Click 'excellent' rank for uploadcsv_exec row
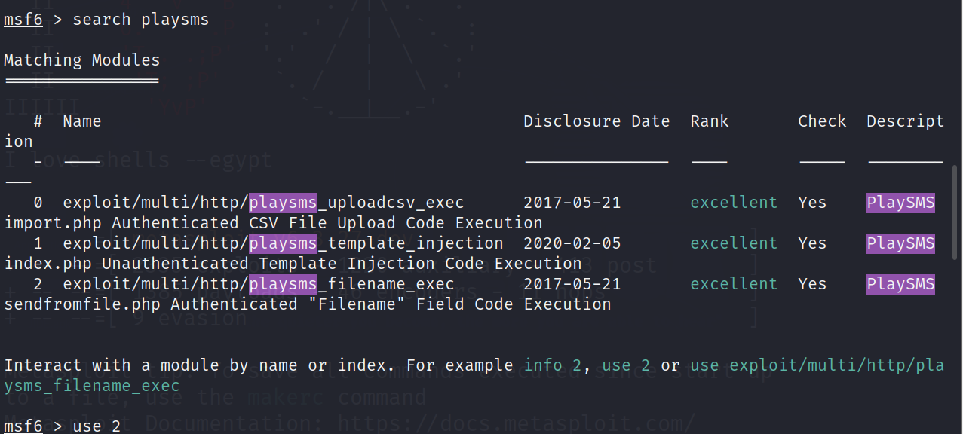The image size is (963, 434). point(734,203)
